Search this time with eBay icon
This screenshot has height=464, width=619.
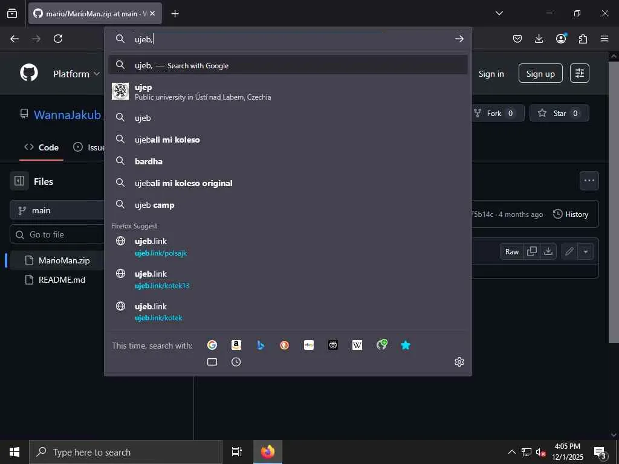[309, 345]
